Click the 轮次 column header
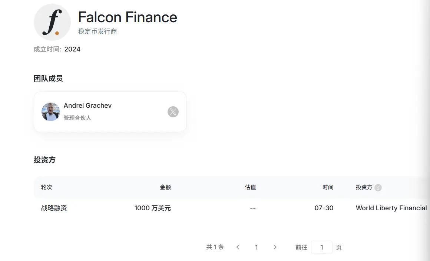Image resolution: width=430 pixels, height=261 pixels. click(x=46, y=187)
